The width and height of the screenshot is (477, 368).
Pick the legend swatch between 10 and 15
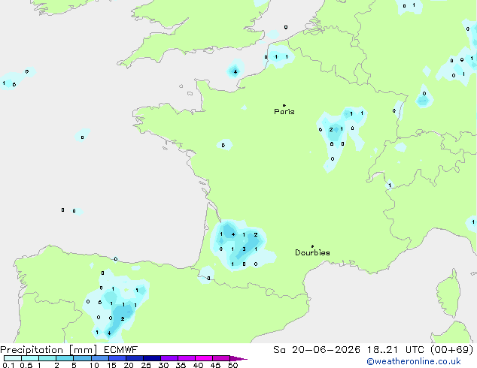[x=99, y=358]
